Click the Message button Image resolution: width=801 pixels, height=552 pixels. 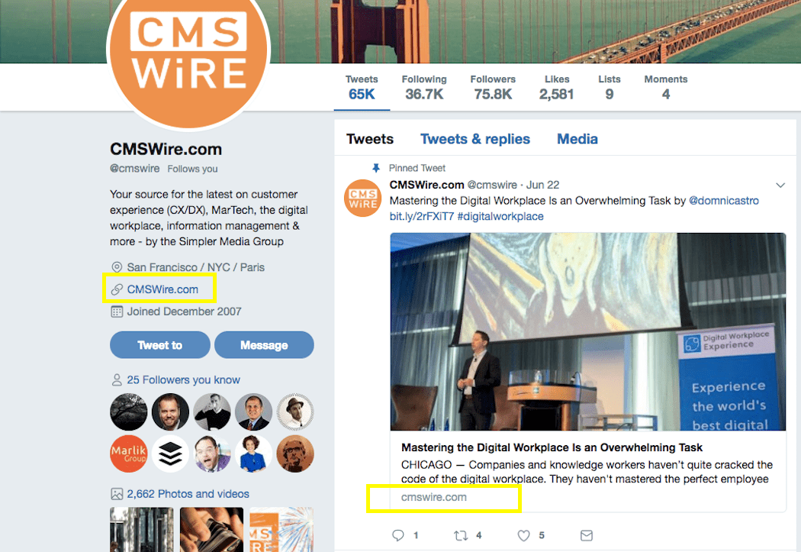(264, 345)
